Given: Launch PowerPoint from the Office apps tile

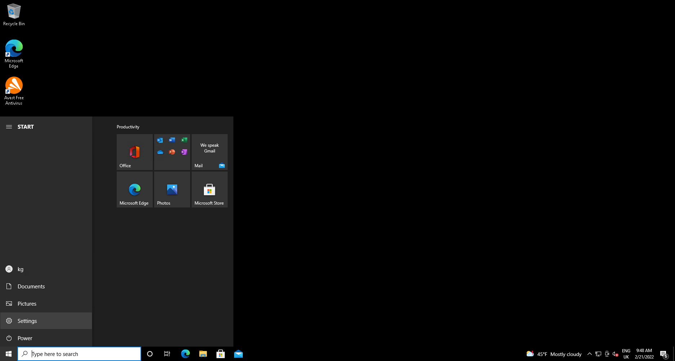Looking at the screenshot, I should pyautogui.click(x=172, y=152).
